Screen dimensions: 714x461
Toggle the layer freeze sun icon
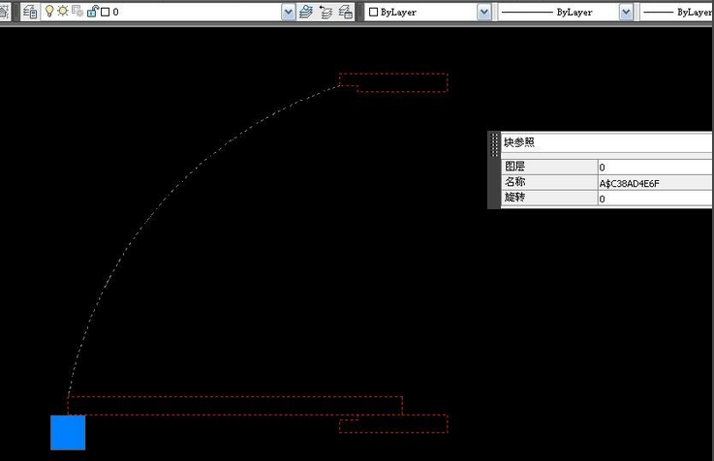pos(62,12)
